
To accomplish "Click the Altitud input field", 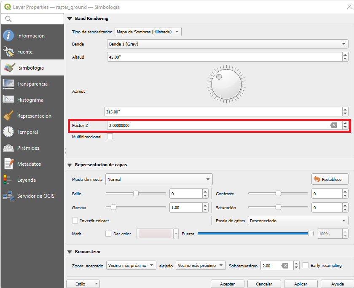I will tap(223, 57).
